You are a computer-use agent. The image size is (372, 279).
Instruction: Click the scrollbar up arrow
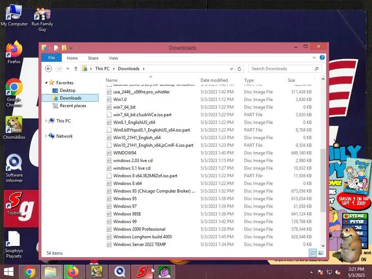coord(323,79)
